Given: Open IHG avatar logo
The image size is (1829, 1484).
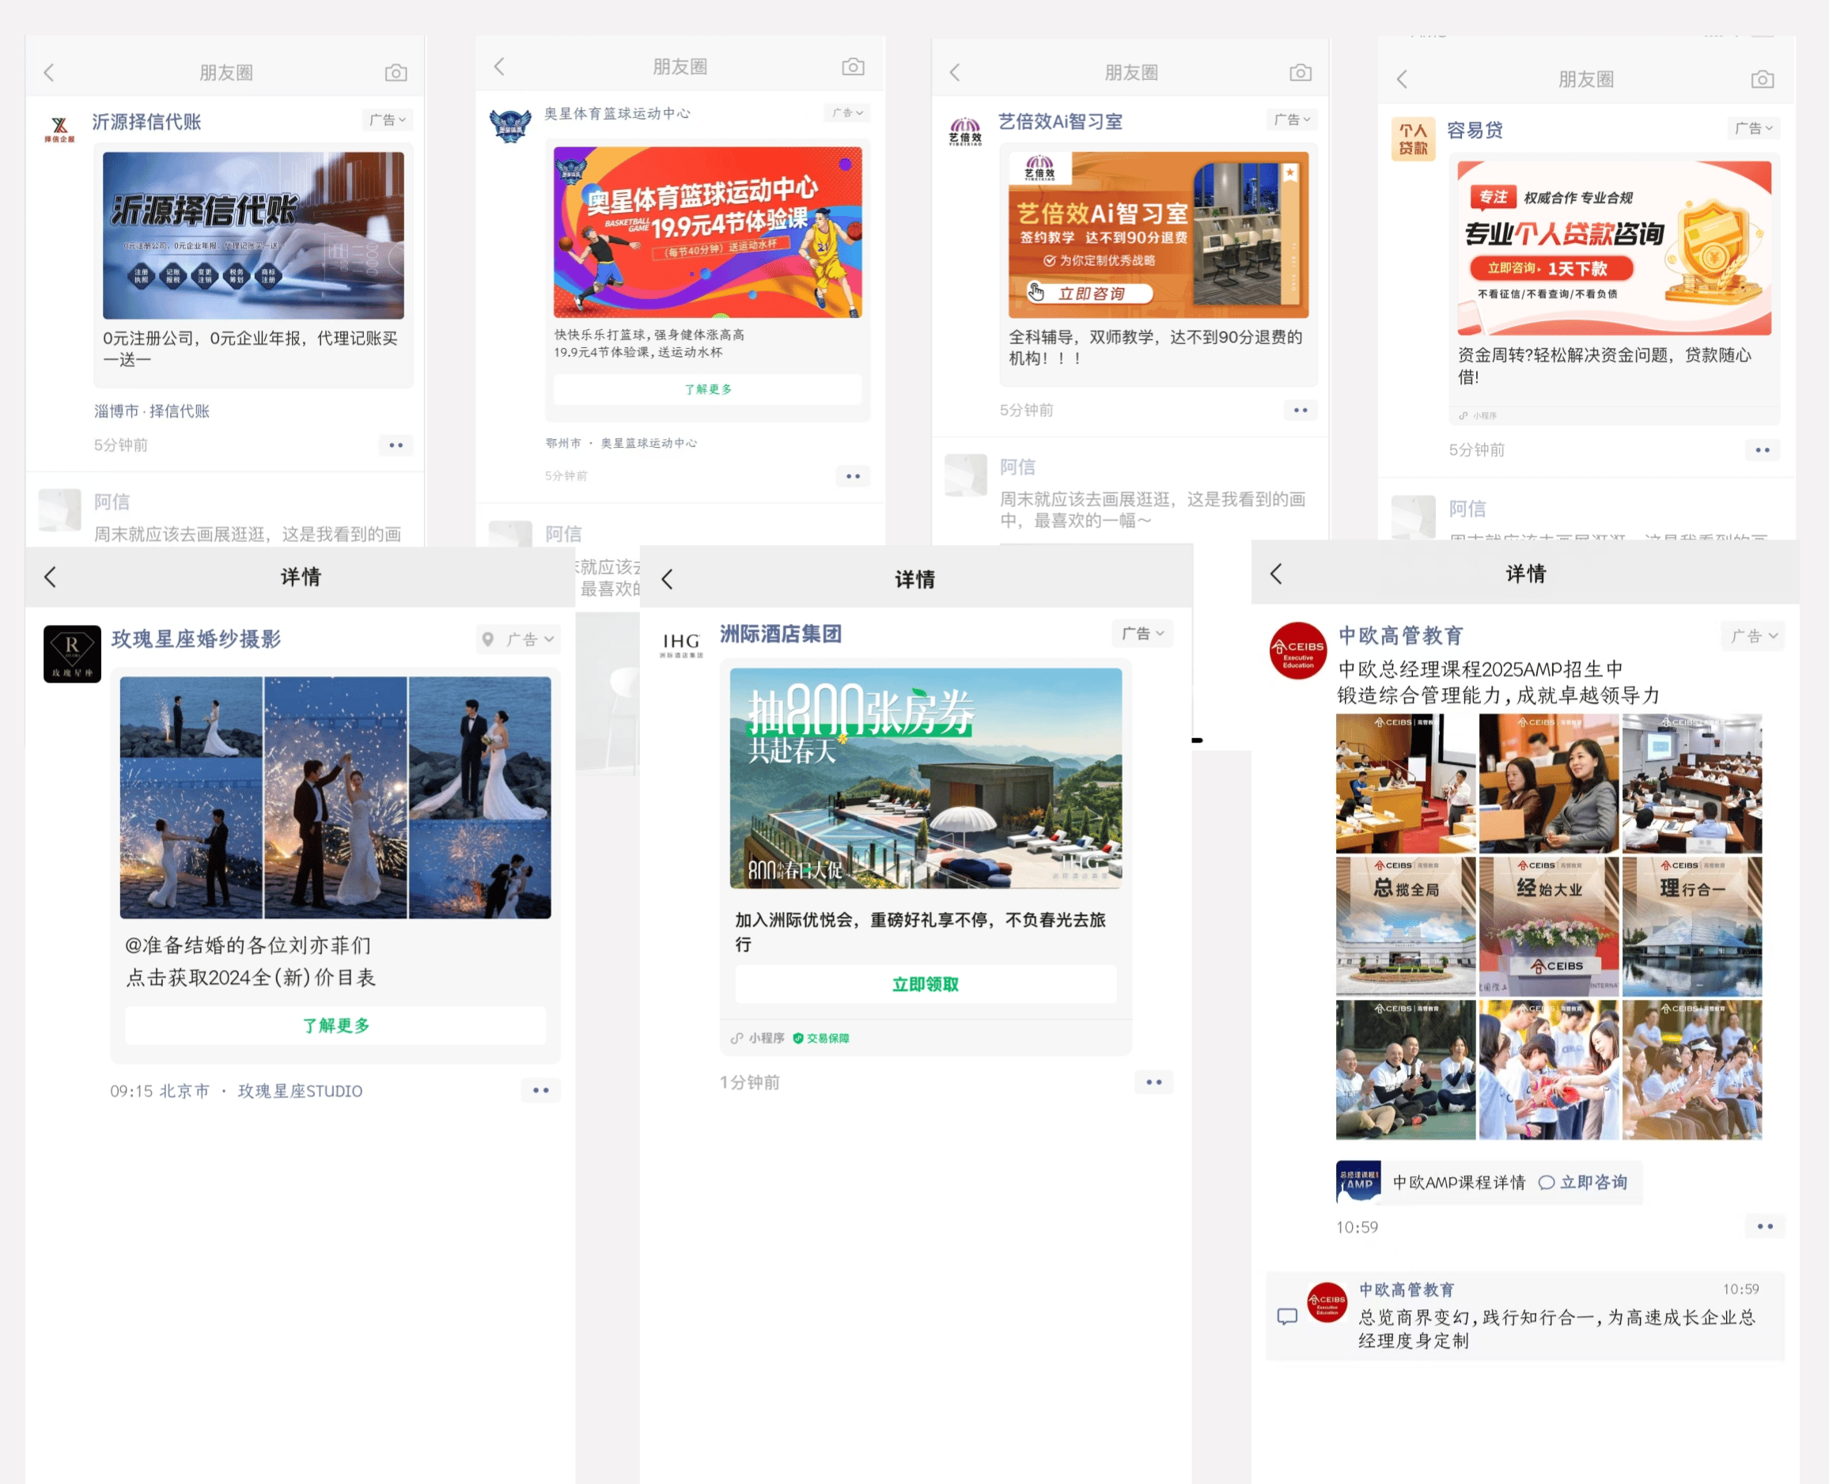Looking at the screenshot, I should [x=681, y=645].
